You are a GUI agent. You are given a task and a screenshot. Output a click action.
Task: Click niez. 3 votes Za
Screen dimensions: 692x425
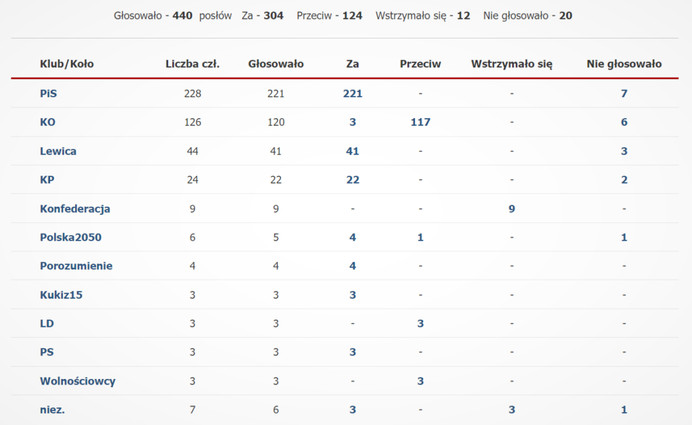coord(353,409)
